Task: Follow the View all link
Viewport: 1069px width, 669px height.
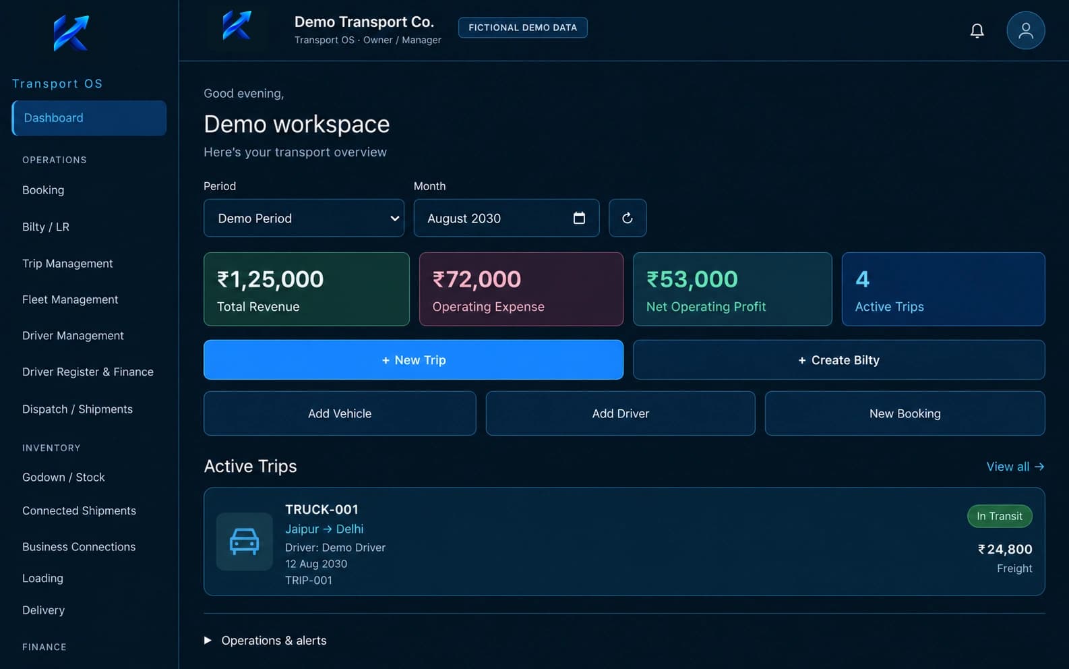Action: [1015, 467]
